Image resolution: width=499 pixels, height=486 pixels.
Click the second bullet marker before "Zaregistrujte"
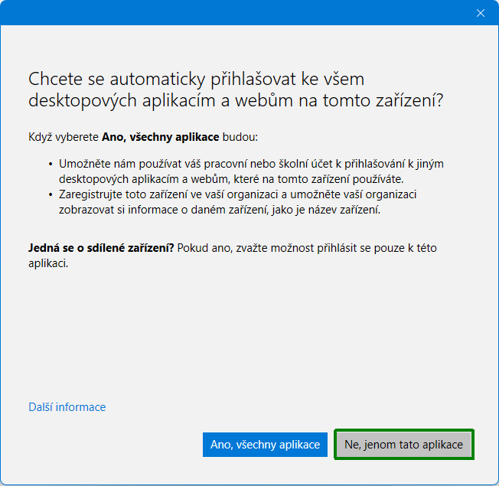click(x=50, y=195)
